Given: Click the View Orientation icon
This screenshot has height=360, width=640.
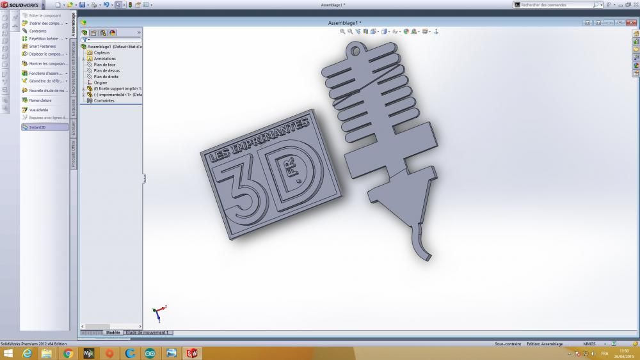Looking at the screenshot, I should (x=374, y=31).
